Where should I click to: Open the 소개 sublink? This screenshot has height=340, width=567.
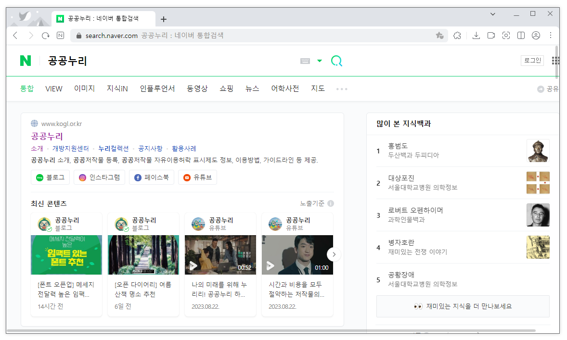(37, 148)
